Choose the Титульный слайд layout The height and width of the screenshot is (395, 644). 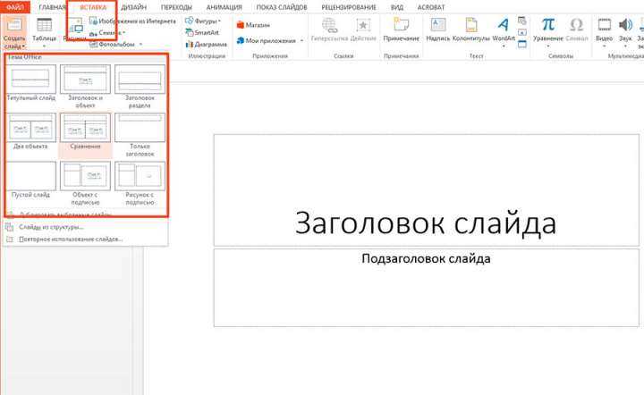(30, 83)
